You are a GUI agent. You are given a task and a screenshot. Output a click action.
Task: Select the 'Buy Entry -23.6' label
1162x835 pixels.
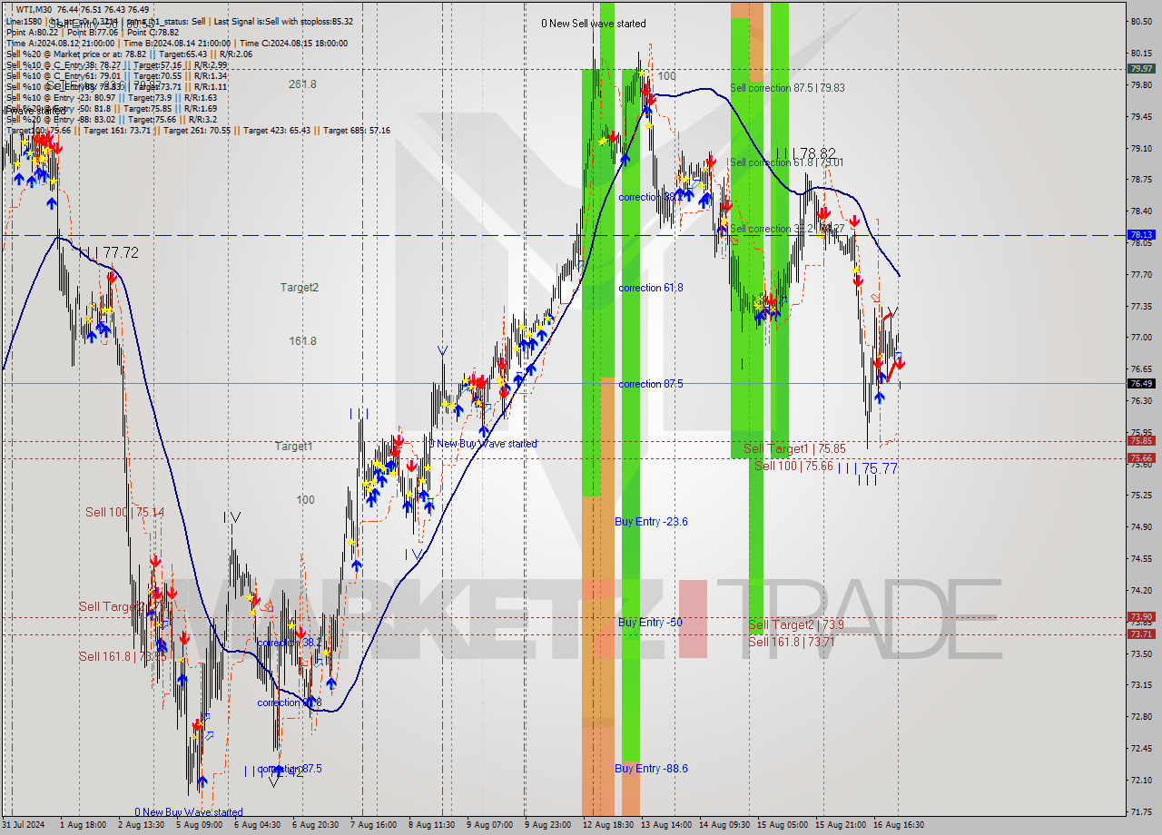[651, 522]
